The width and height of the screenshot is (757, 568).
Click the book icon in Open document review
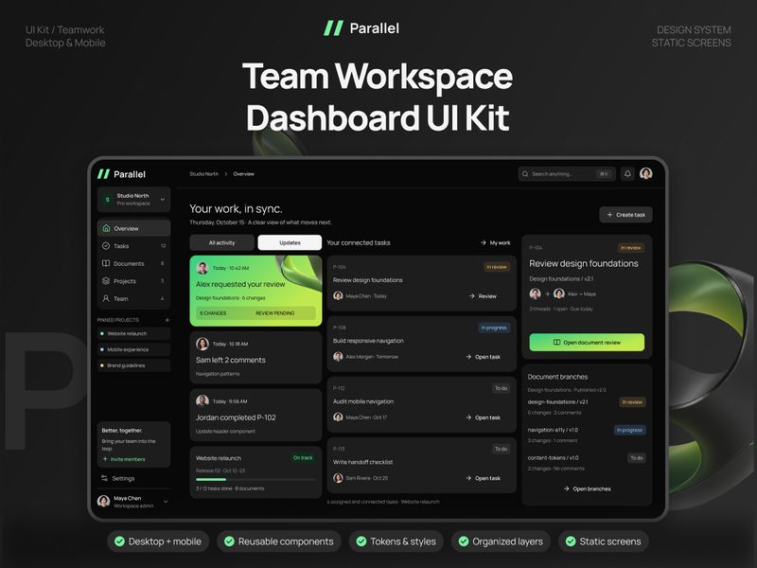click(556, 343)
